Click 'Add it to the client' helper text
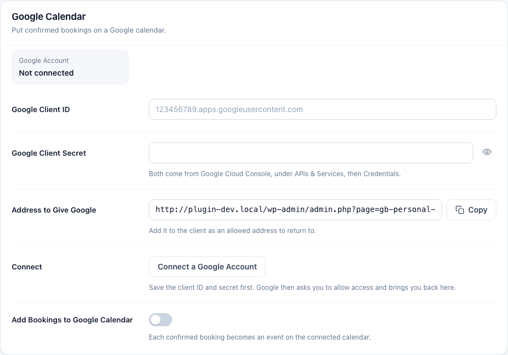The image size is (508, 355). [x=232, y=231]
